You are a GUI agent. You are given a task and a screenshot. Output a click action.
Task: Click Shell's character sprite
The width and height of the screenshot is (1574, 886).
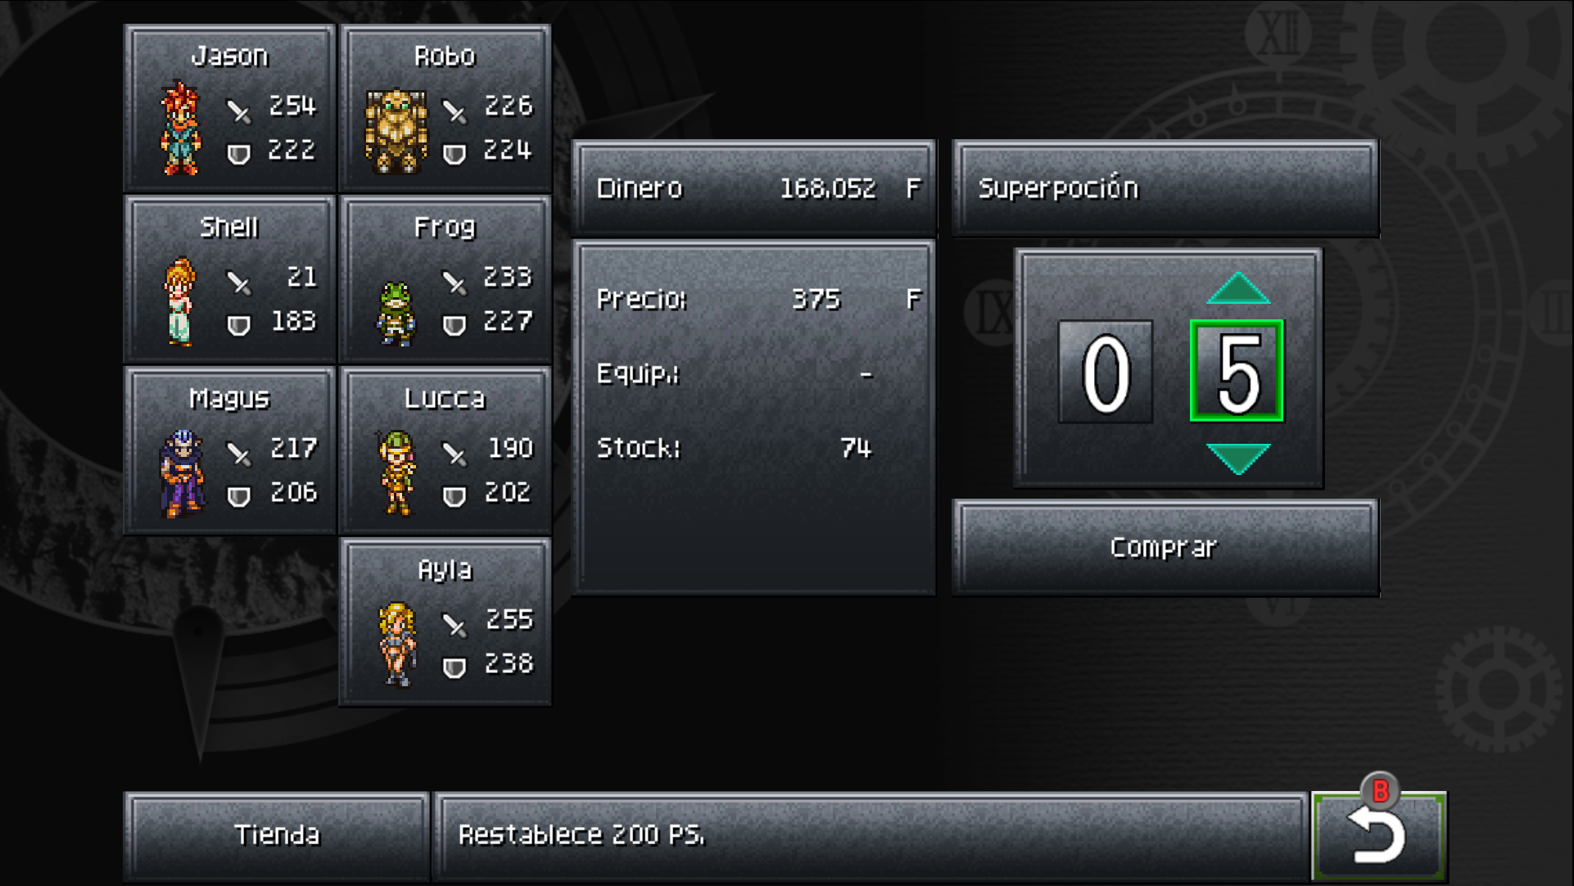pyautogui.click(x=180, y=301)
